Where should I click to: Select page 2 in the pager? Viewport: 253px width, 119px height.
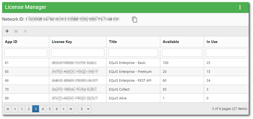coord(29,109)
